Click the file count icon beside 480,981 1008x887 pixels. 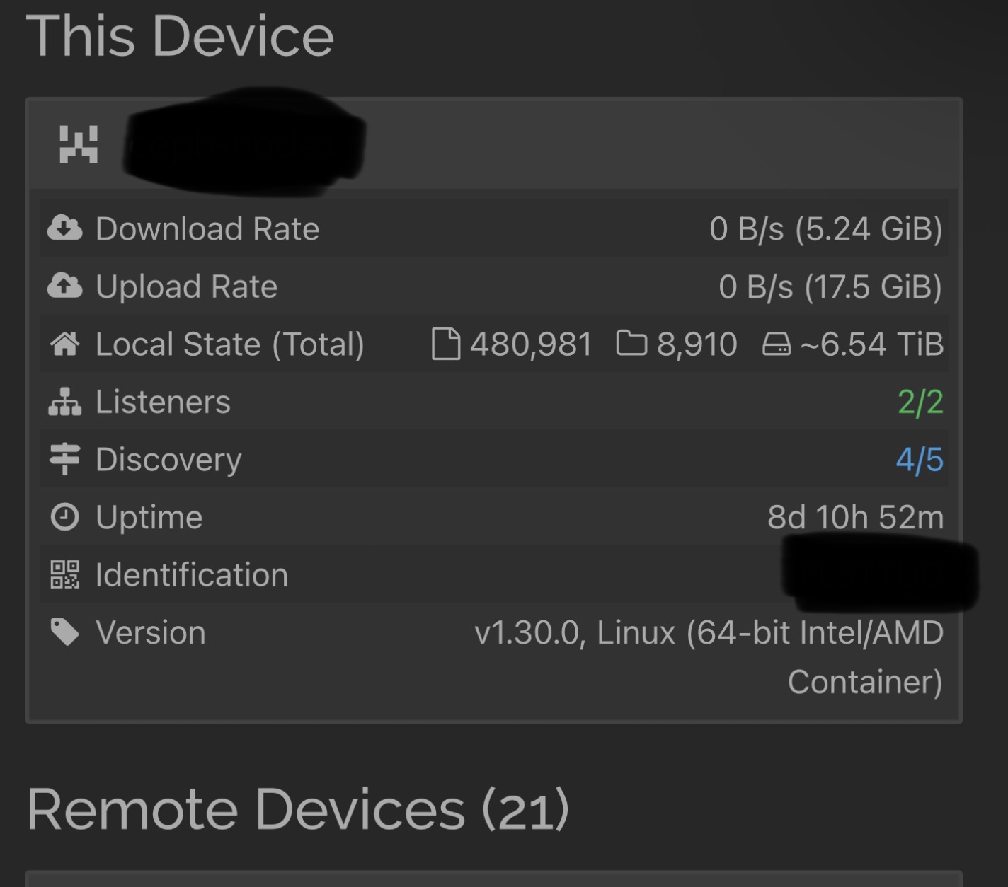click(446, 344)
